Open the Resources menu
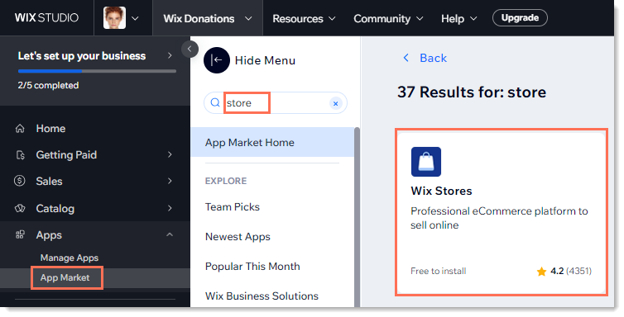The image size is (624, 317). click(304, 19)
